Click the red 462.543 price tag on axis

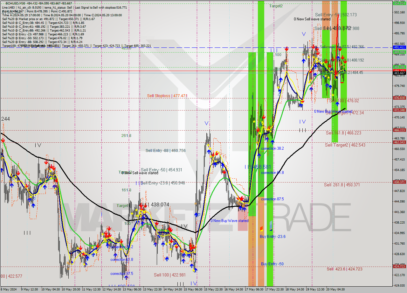[x=399, y=142]
